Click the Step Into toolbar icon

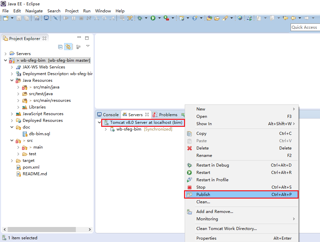(x=97, y=18)
